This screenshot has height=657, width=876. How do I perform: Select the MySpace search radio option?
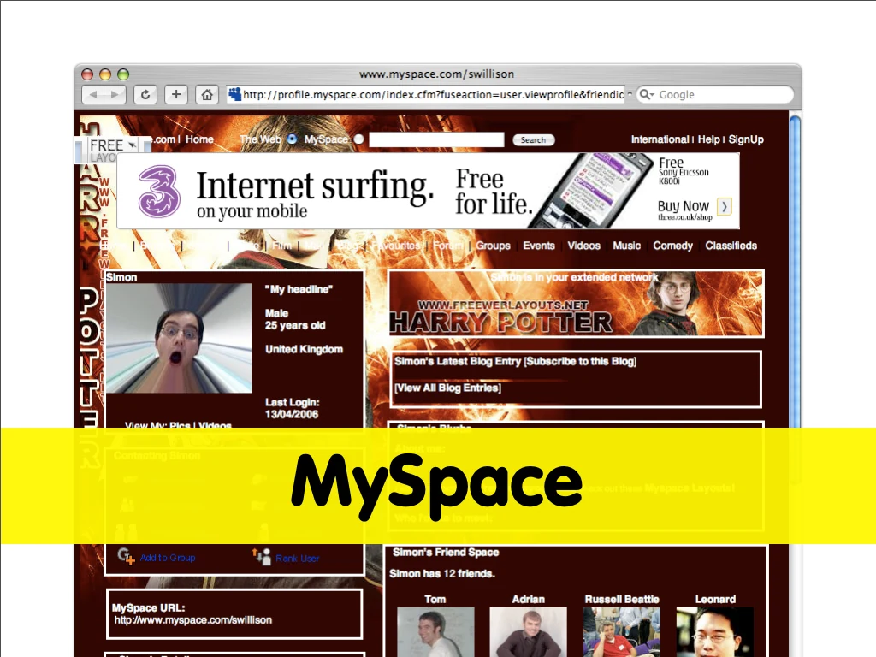(358, 139)
